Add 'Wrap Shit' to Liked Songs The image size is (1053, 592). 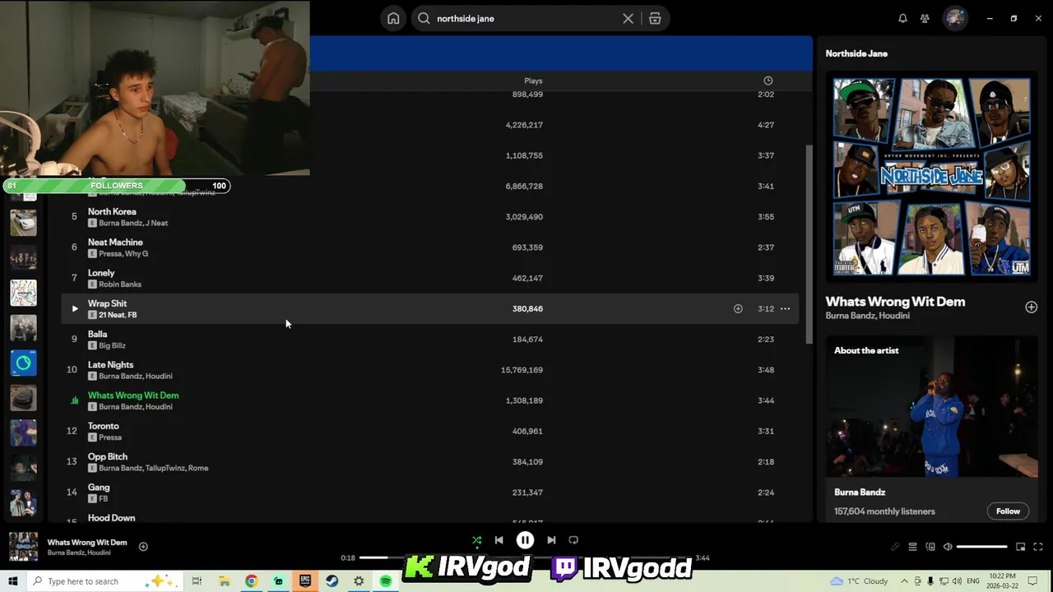coord(738,308)
